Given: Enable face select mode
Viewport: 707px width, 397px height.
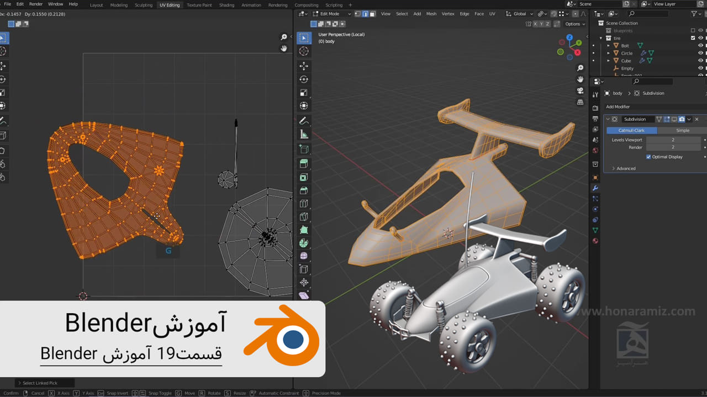Looking at the screenshot, I should (372, 14).
